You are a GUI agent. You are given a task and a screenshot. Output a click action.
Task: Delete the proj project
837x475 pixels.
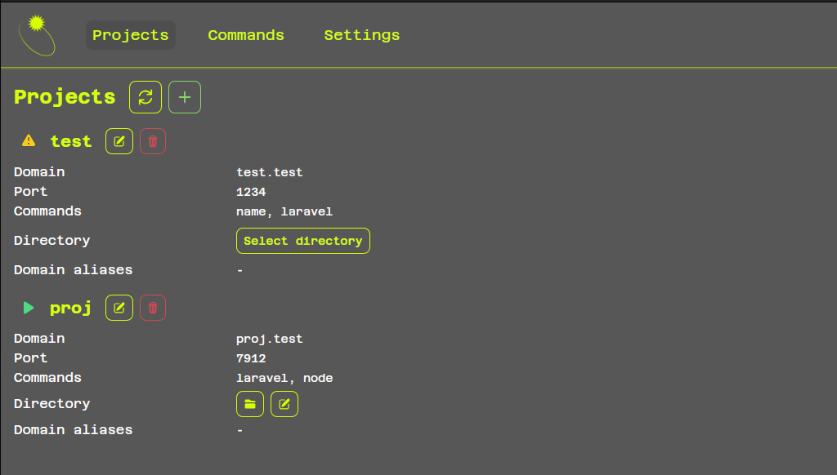153,308
